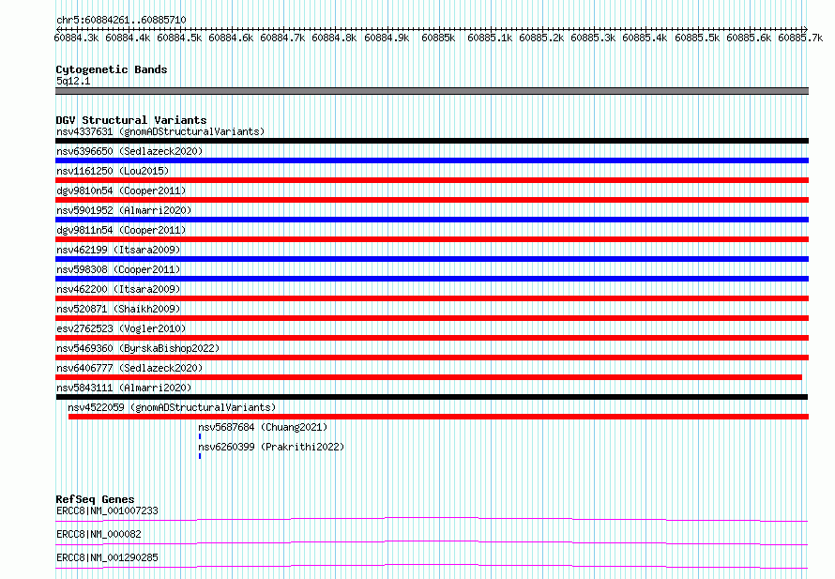Click the 60885.4k ruler tick label
Screen dimensions: 835x579
[x=645, y=38]
